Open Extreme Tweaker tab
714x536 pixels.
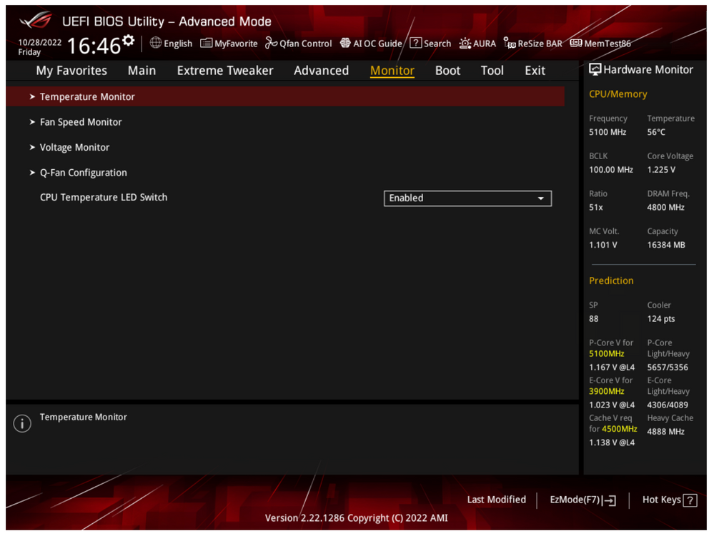pyautogui.click(x=225, y=71)
